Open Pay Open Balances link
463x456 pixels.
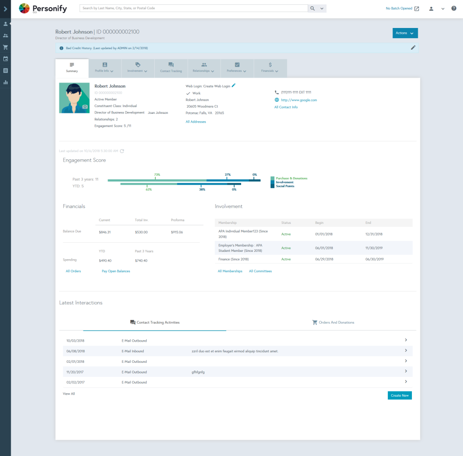coord(116,271)
